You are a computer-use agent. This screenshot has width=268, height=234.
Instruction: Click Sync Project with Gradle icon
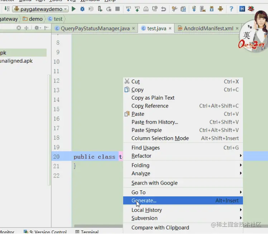194,9
